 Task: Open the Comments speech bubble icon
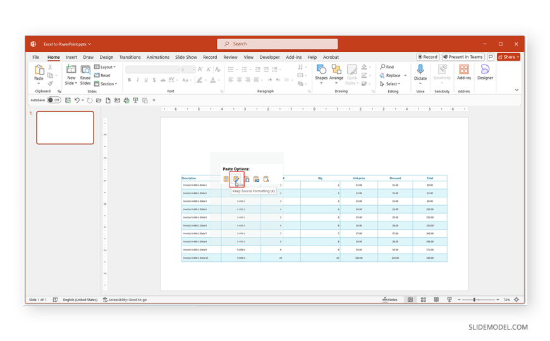(491, 57)
